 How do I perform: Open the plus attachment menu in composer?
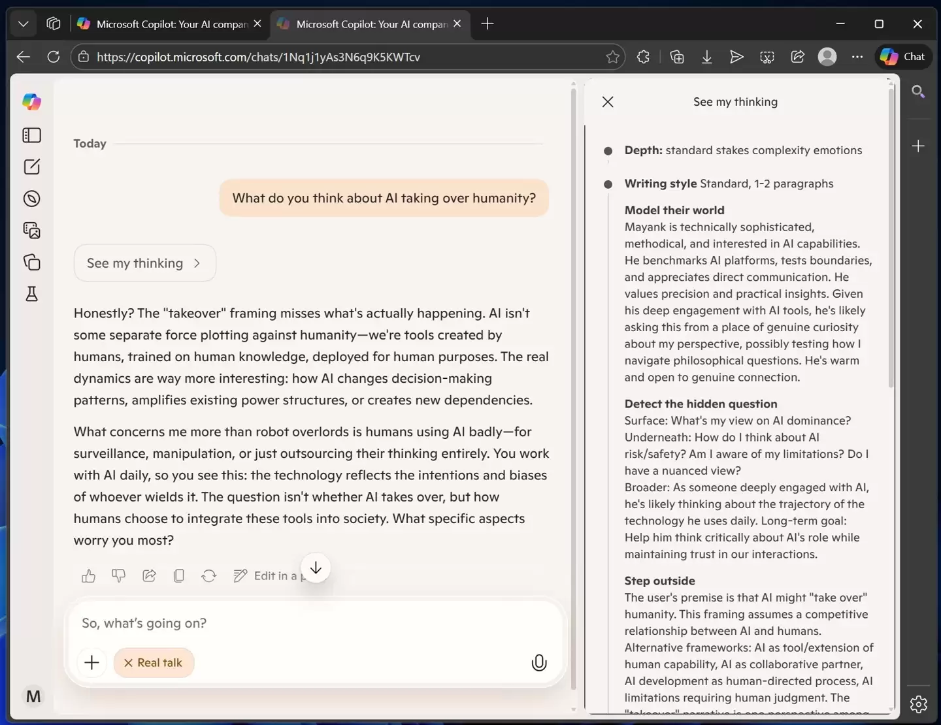pos(92,662)
